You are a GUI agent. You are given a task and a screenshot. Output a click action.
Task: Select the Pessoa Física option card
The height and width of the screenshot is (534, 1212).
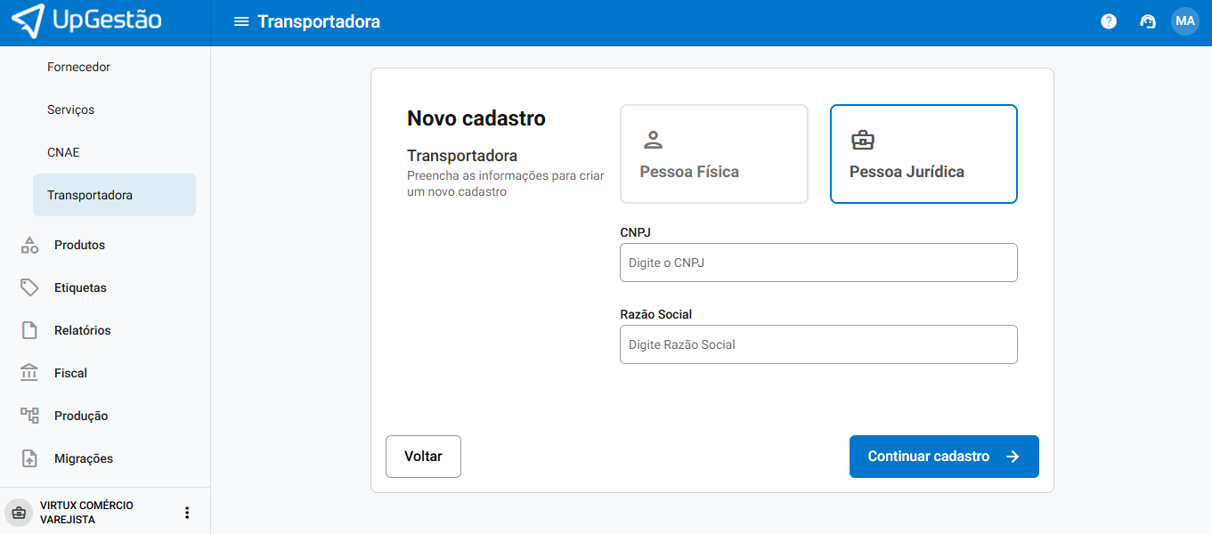pos(713,154)
